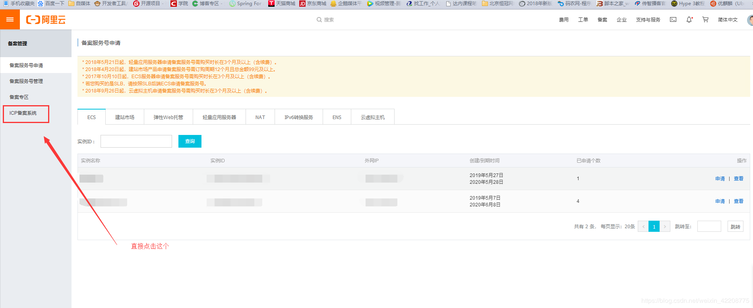The image size is (753, 308).
Task: Open 学院 bookmark
Action: [x=179, y=4]
